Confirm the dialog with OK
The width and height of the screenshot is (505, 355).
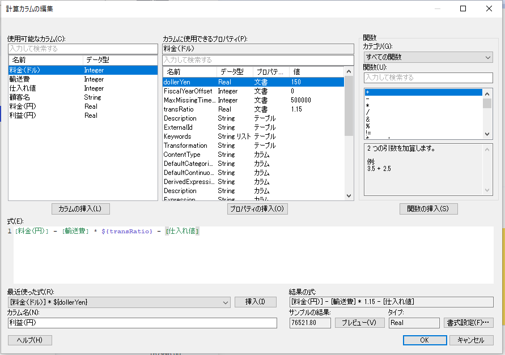click(x=425, y=340)
